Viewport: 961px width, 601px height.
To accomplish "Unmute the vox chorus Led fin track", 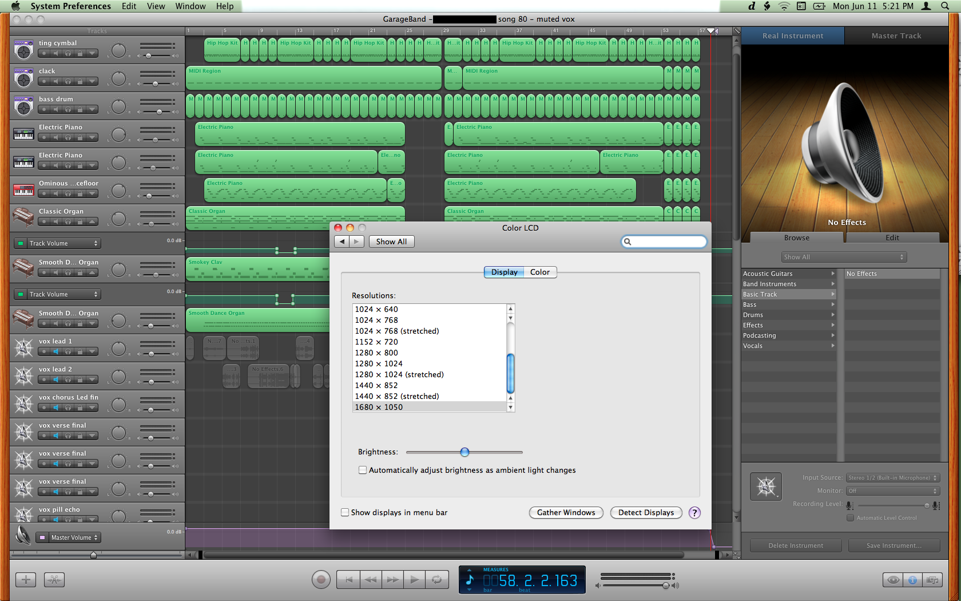I will pos(56,408).
